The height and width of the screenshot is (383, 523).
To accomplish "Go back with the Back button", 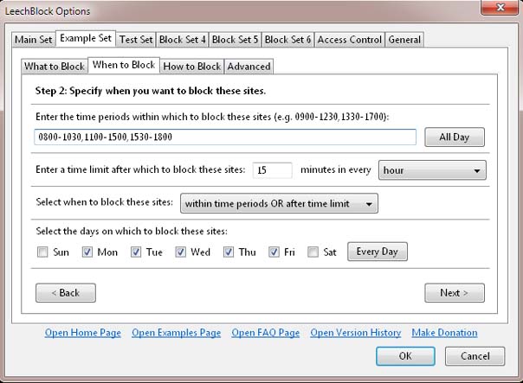I will (x=66, y=293).
